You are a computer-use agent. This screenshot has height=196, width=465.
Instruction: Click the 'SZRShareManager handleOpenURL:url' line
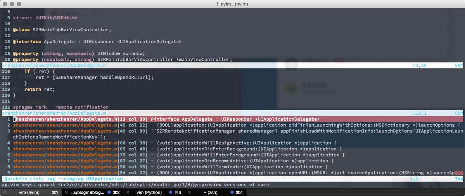[x=95, y=77]
